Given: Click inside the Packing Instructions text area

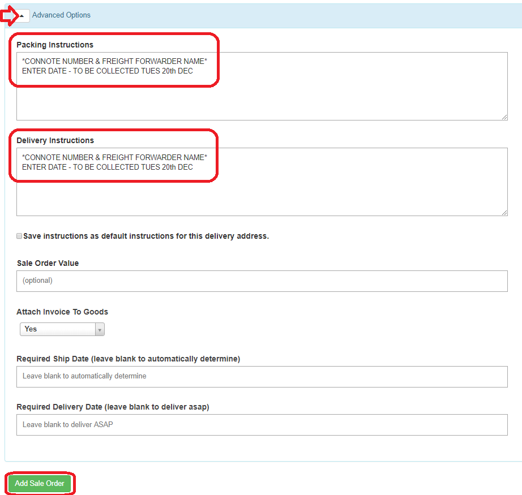Looking at the screenshot, I should point(262,86).
